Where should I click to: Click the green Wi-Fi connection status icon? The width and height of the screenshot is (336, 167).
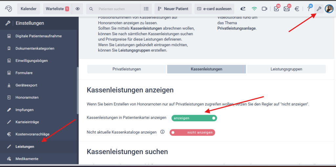(254, 9)
